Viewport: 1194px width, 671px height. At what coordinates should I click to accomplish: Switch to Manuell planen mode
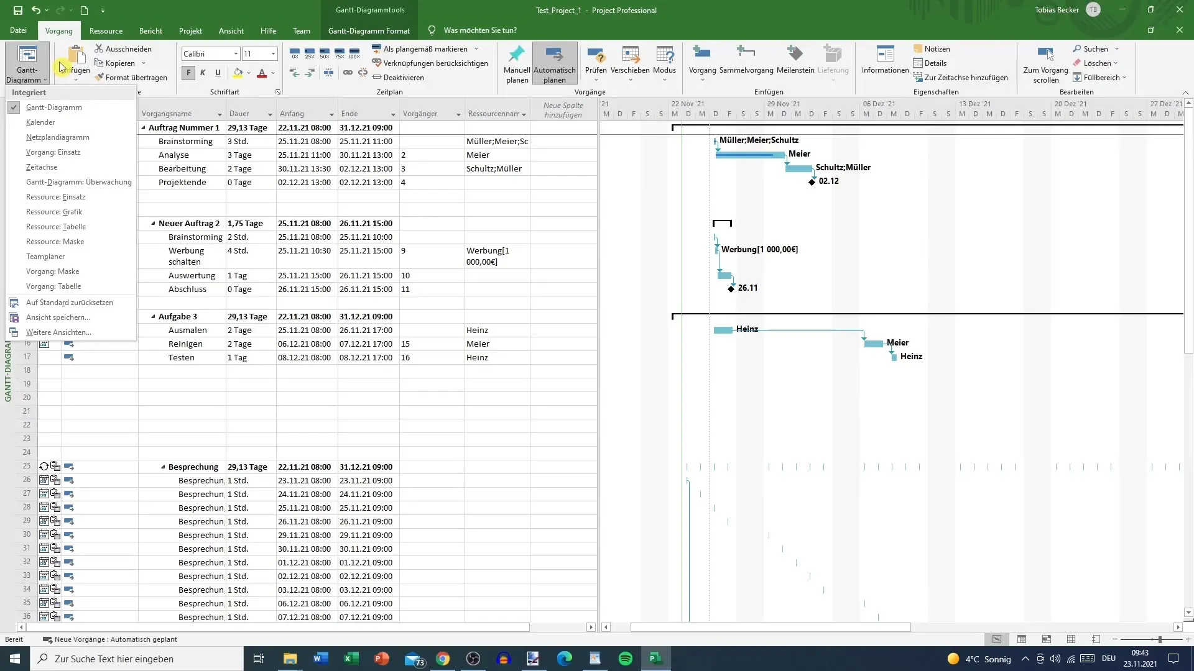tap(517, 64)
